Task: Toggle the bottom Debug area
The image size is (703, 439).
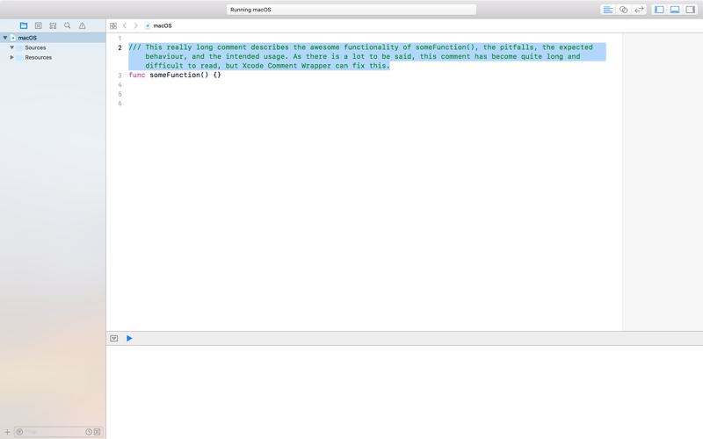Action: 675,10
